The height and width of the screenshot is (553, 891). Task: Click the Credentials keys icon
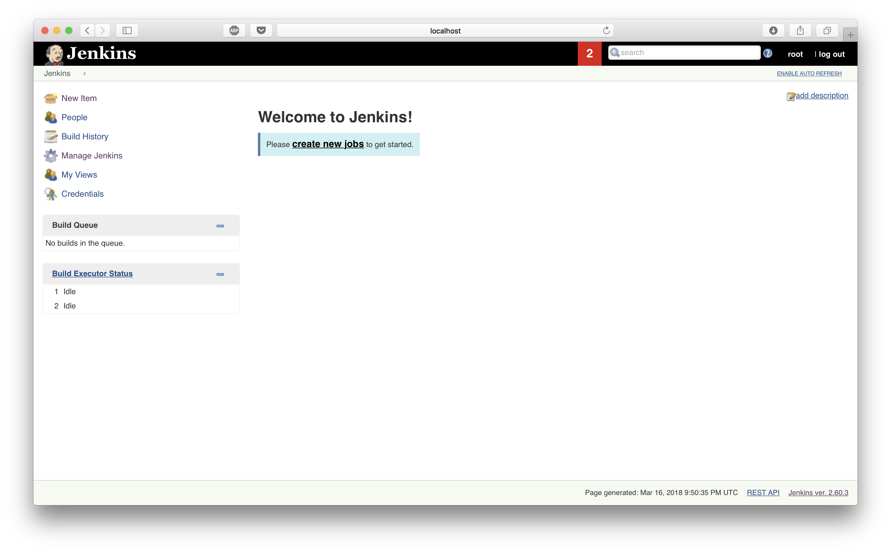(51, 194)
